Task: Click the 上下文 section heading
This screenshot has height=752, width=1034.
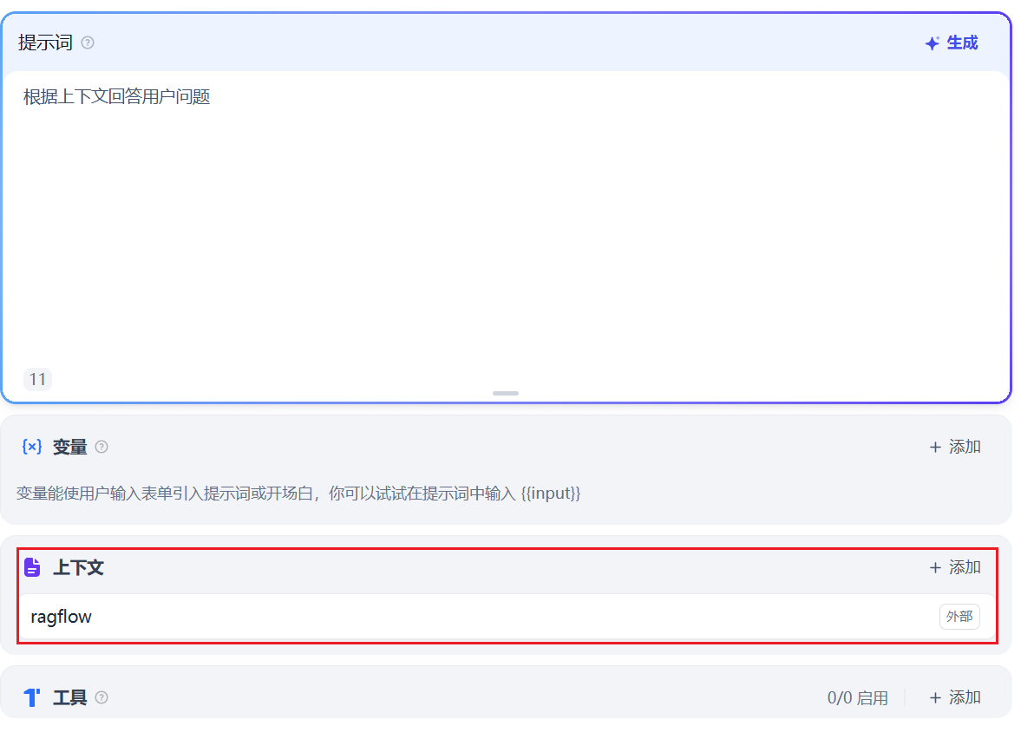Action: click(78, 567)
